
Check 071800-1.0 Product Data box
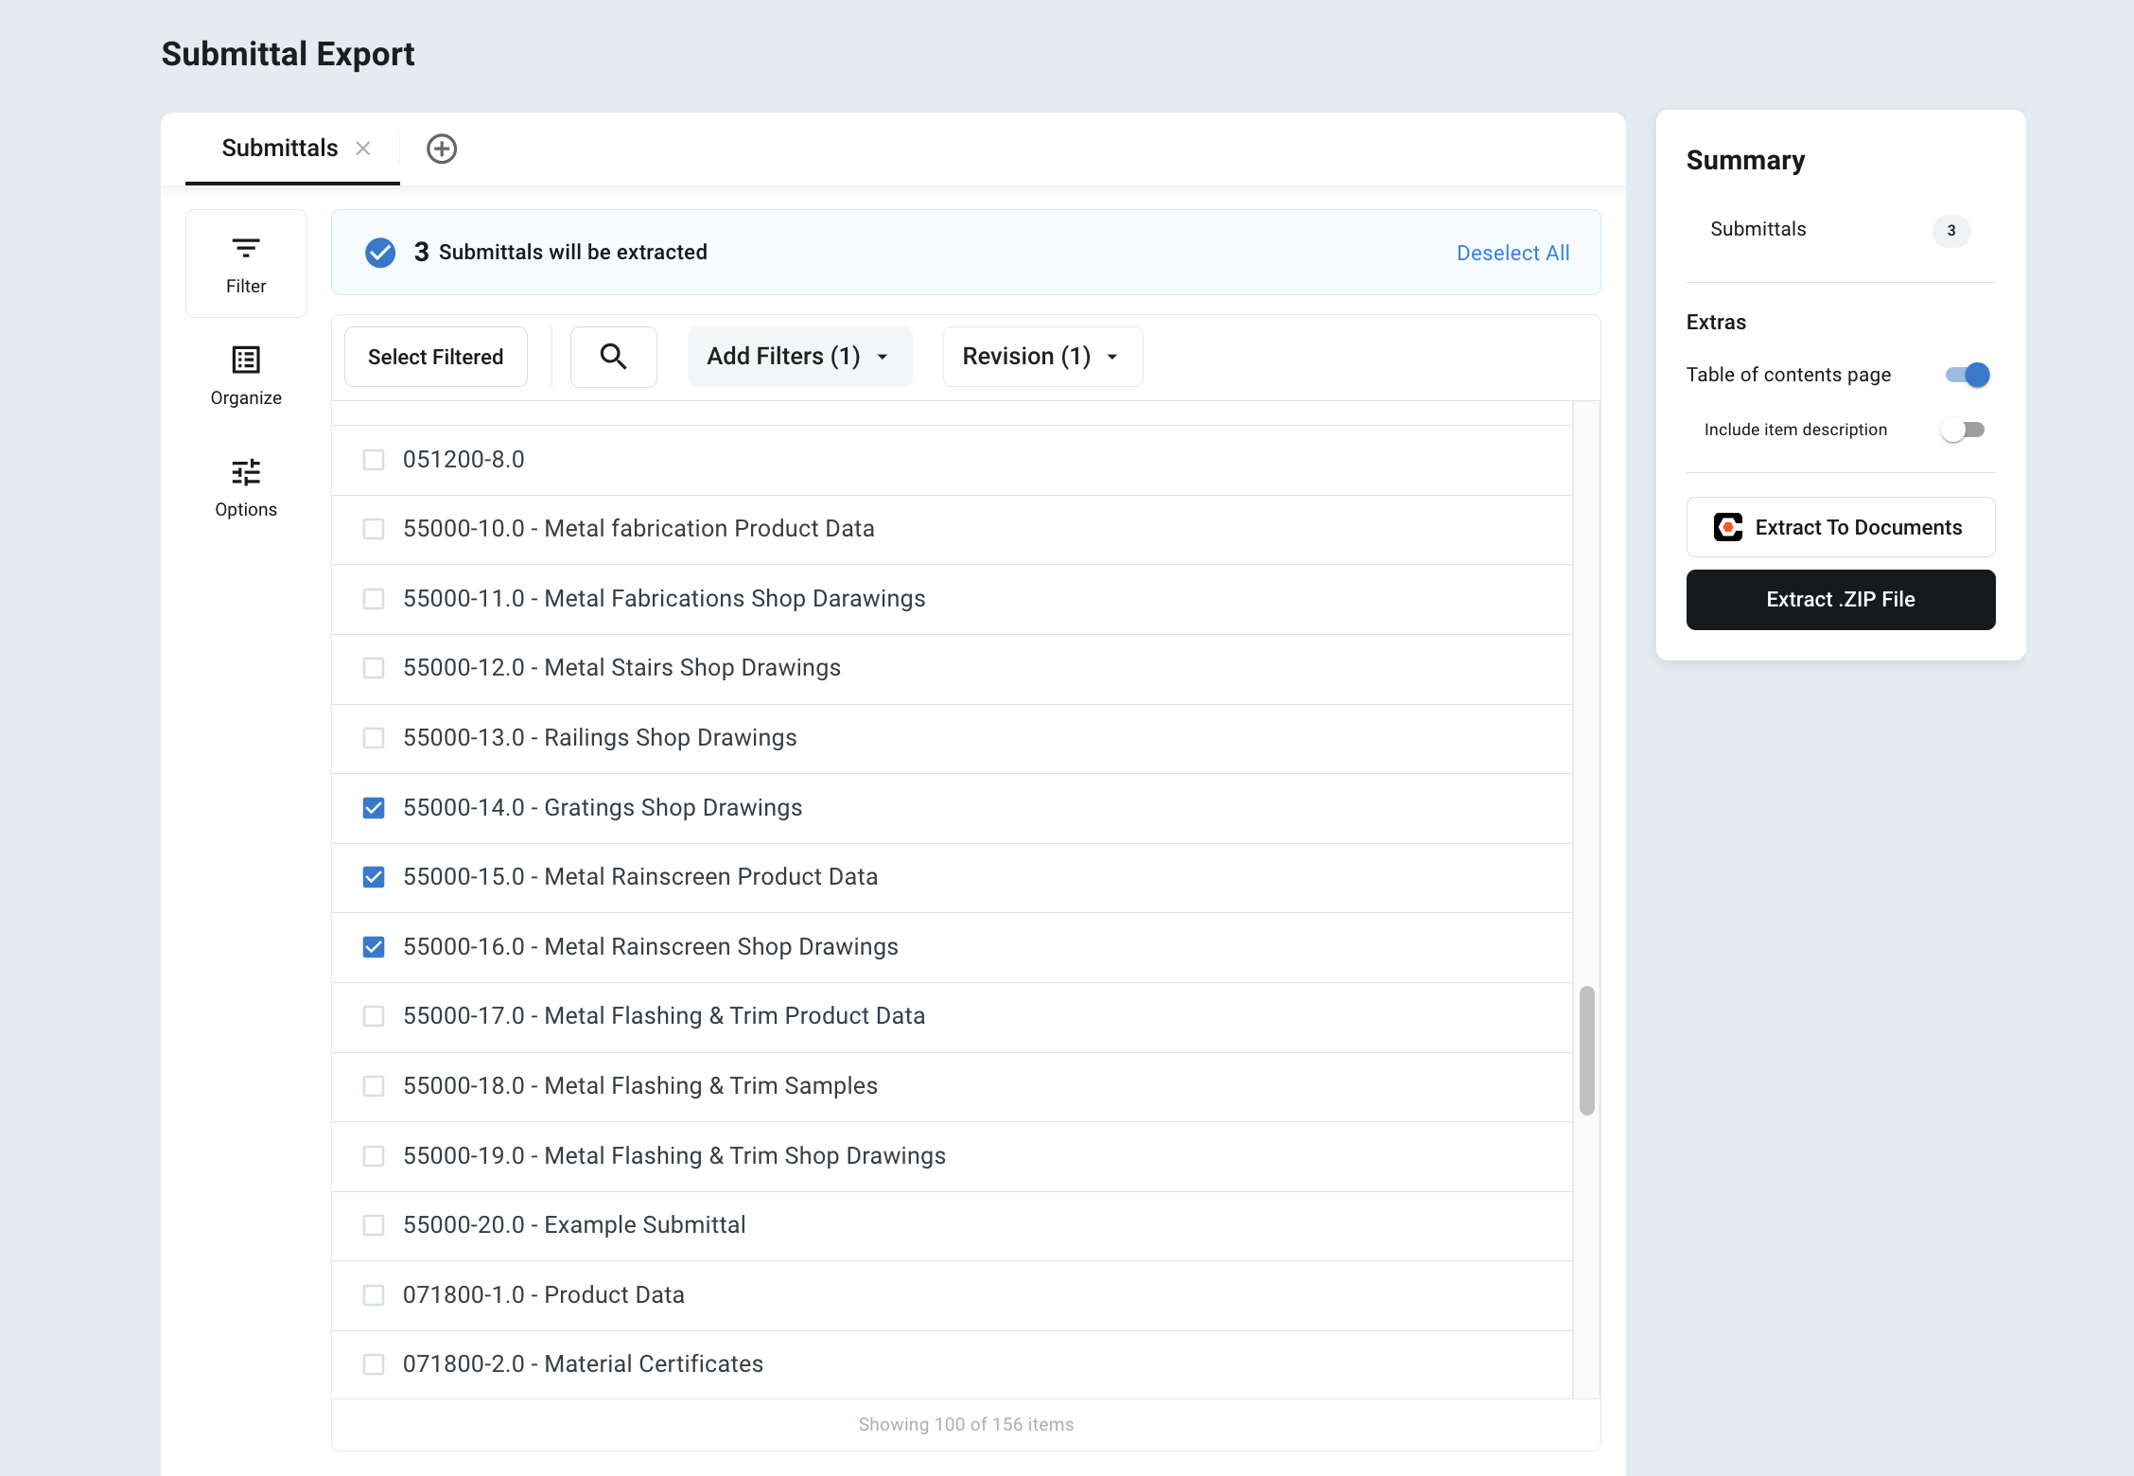(374, 1295)
